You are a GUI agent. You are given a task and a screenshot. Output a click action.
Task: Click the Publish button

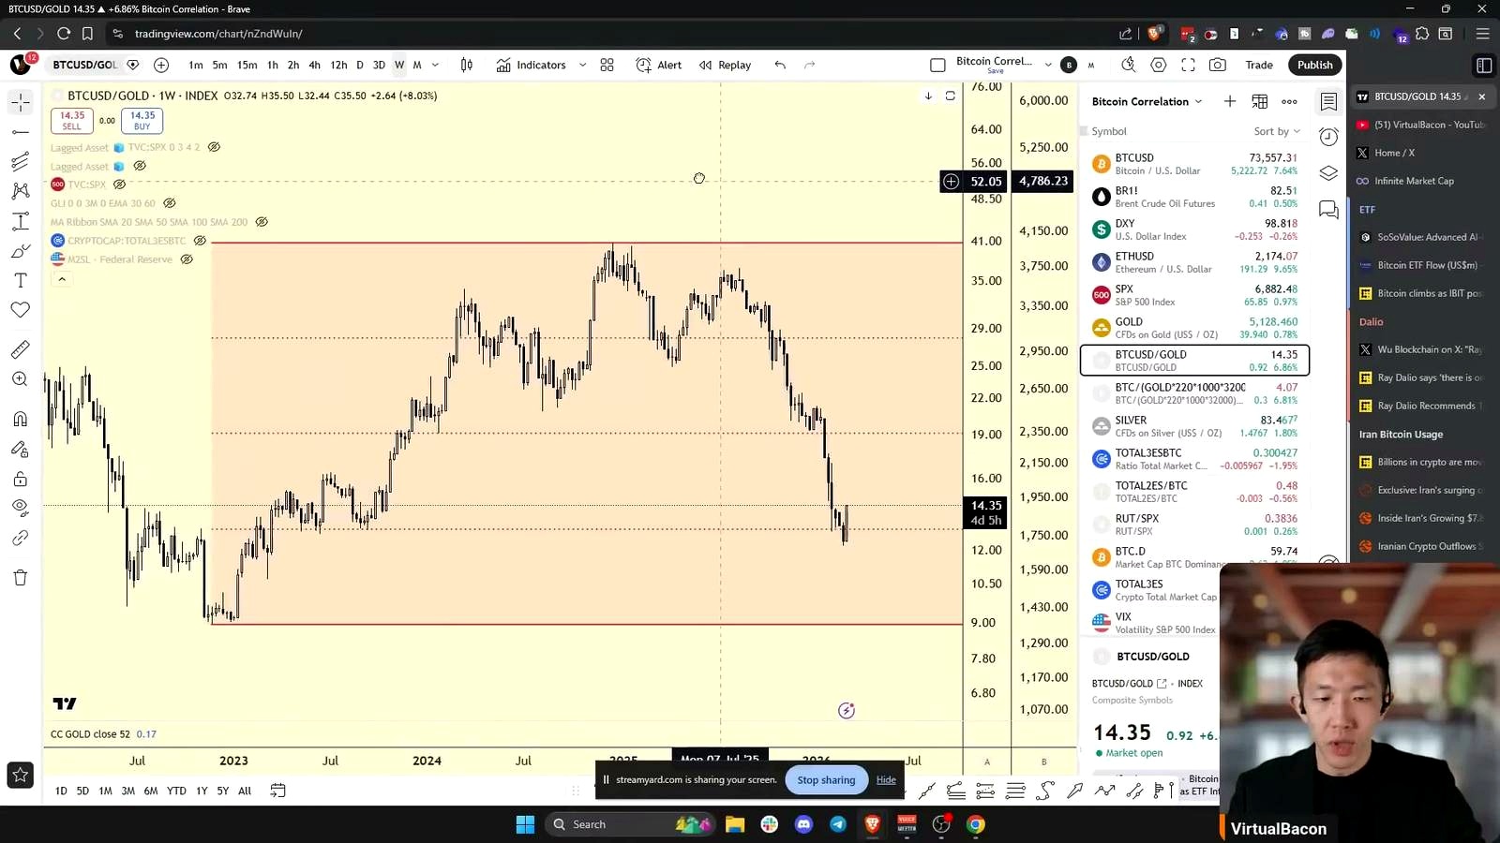(x=1315, y=65)
